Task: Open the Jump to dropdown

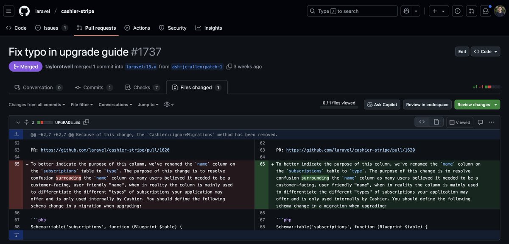Action: 148,105
